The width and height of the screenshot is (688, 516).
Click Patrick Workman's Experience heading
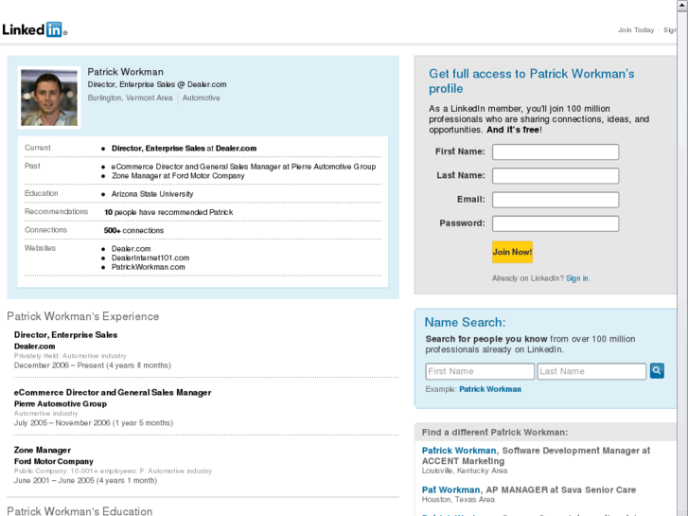(83, 316)
